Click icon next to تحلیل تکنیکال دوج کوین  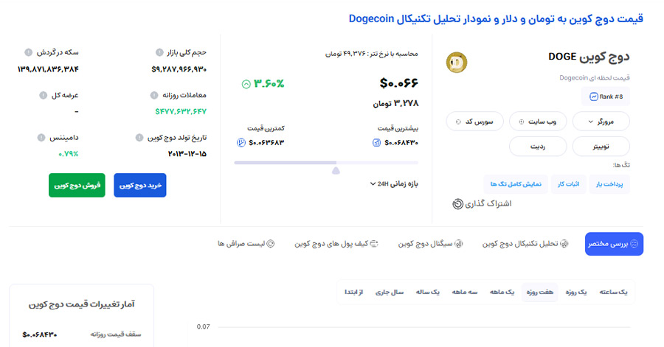pos(564,244)
